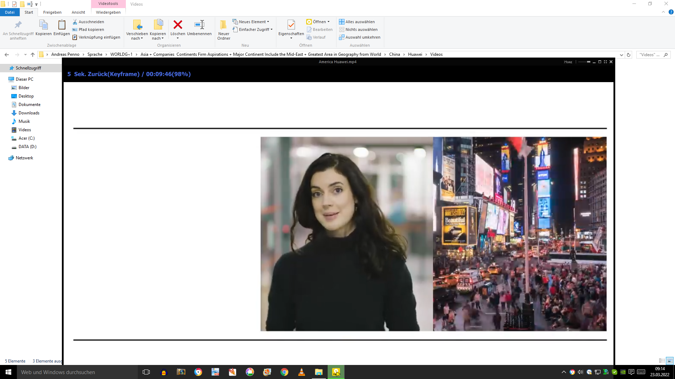The height and width of the screenshot is (379, 675).
Task: Click the Huawei breadcrumb in address bar
Action: [415, 54]
